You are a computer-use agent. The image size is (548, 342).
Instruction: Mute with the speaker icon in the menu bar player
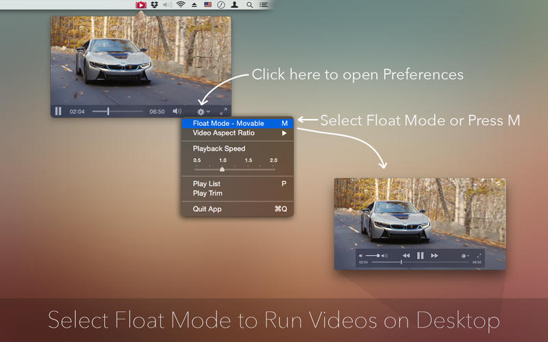(177, 111)
